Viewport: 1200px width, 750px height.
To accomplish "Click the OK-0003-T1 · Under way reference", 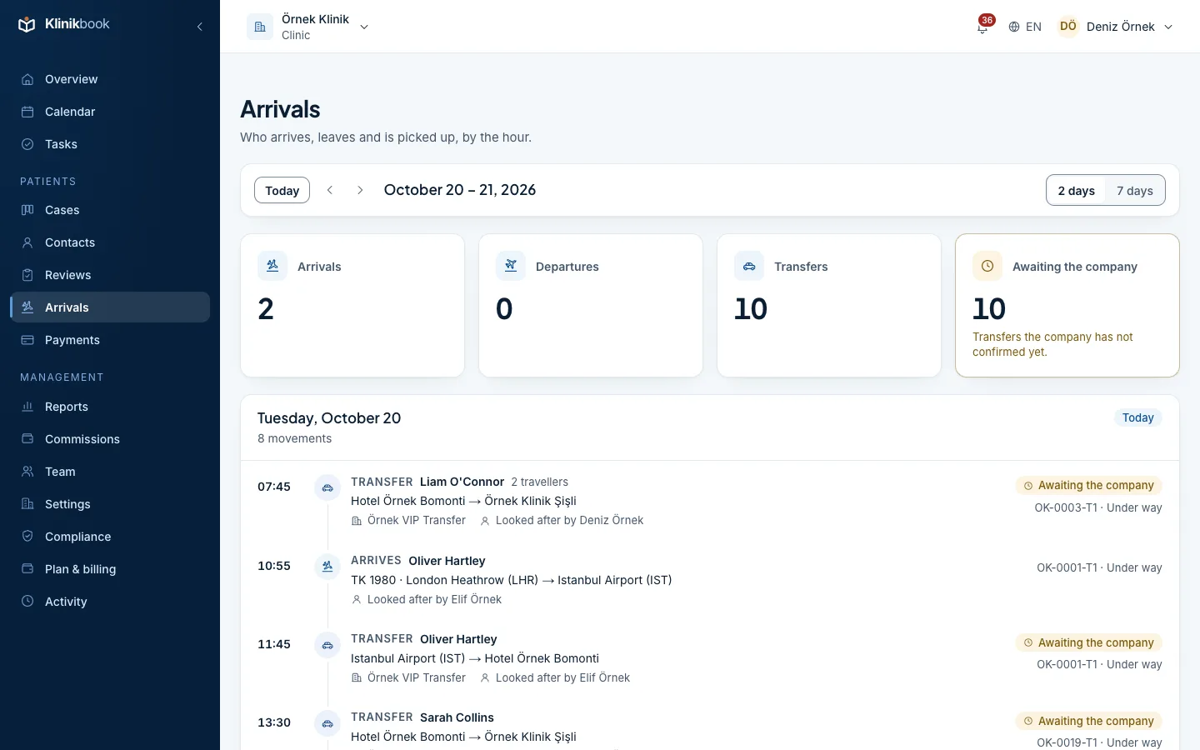I will (x=1098, y=507).
